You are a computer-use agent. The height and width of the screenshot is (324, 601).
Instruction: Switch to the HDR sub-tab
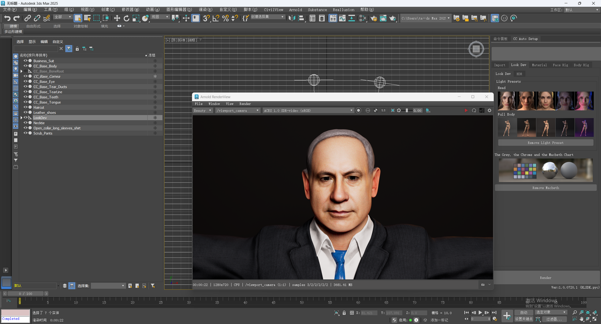(519, 74)
